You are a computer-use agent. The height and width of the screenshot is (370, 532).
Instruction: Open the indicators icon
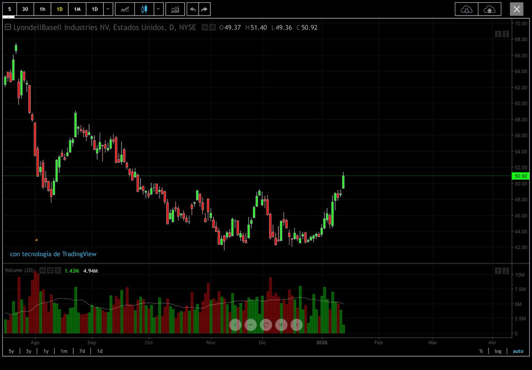tap(175, 9)
